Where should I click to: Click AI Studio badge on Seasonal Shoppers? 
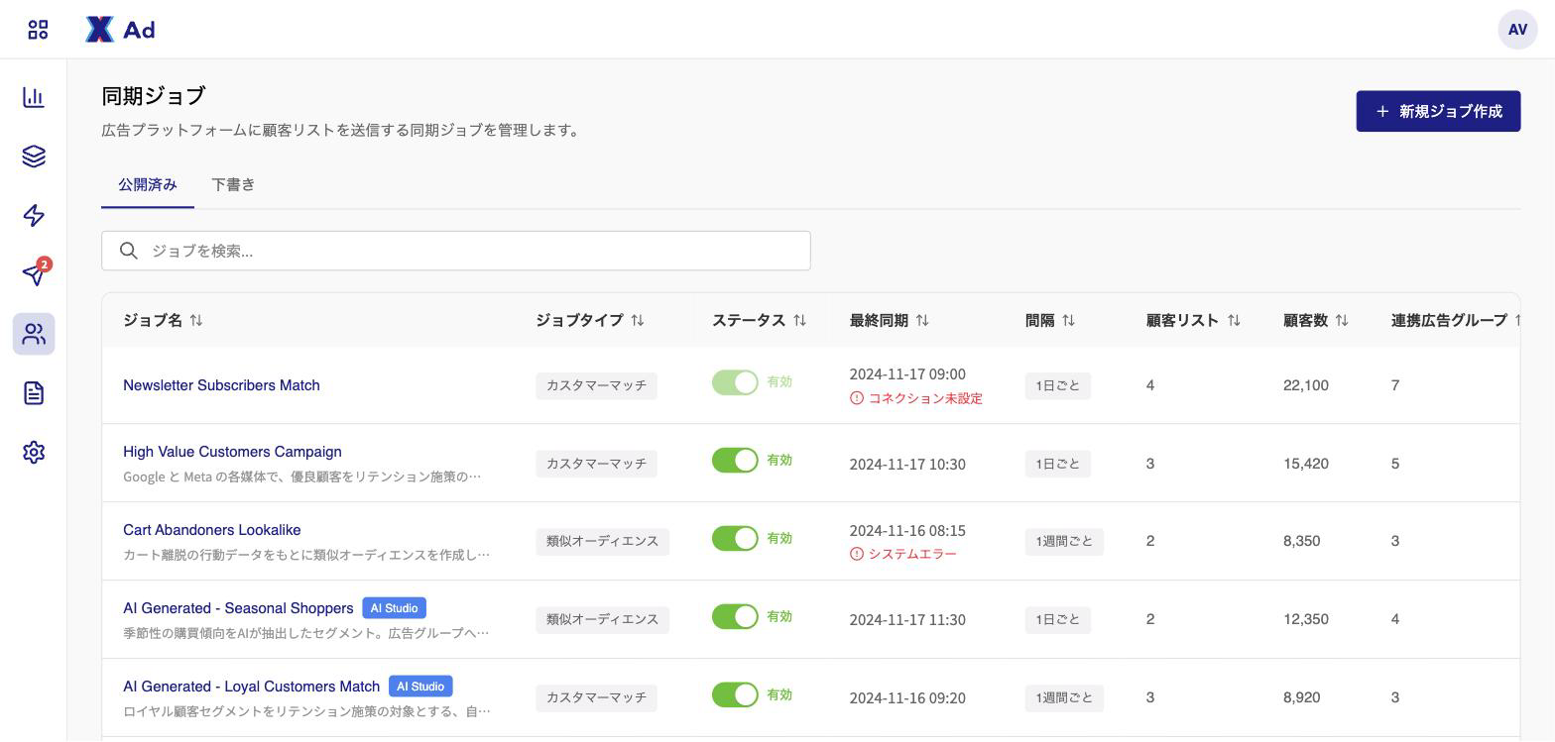pyautogui.click(x=395, y=608)
